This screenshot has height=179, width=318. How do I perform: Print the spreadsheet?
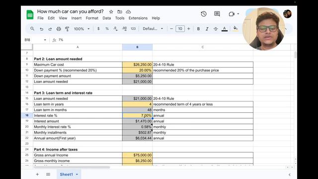click(59, 29)
